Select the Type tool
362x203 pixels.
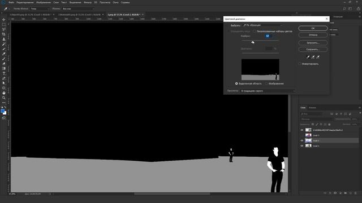pos(4,73)
